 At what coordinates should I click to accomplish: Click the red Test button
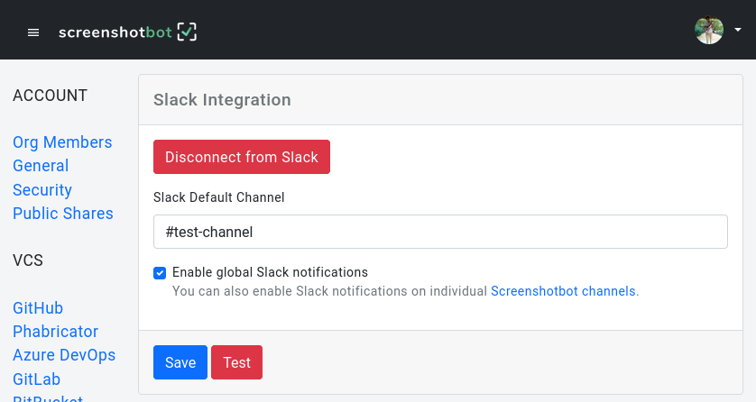click(x=236, y=362)
